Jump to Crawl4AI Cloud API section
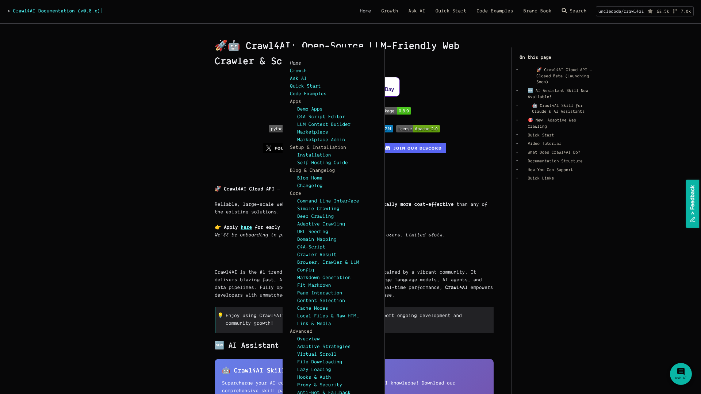The height and width of the screenshot is (394, 701). click(564, 76)
